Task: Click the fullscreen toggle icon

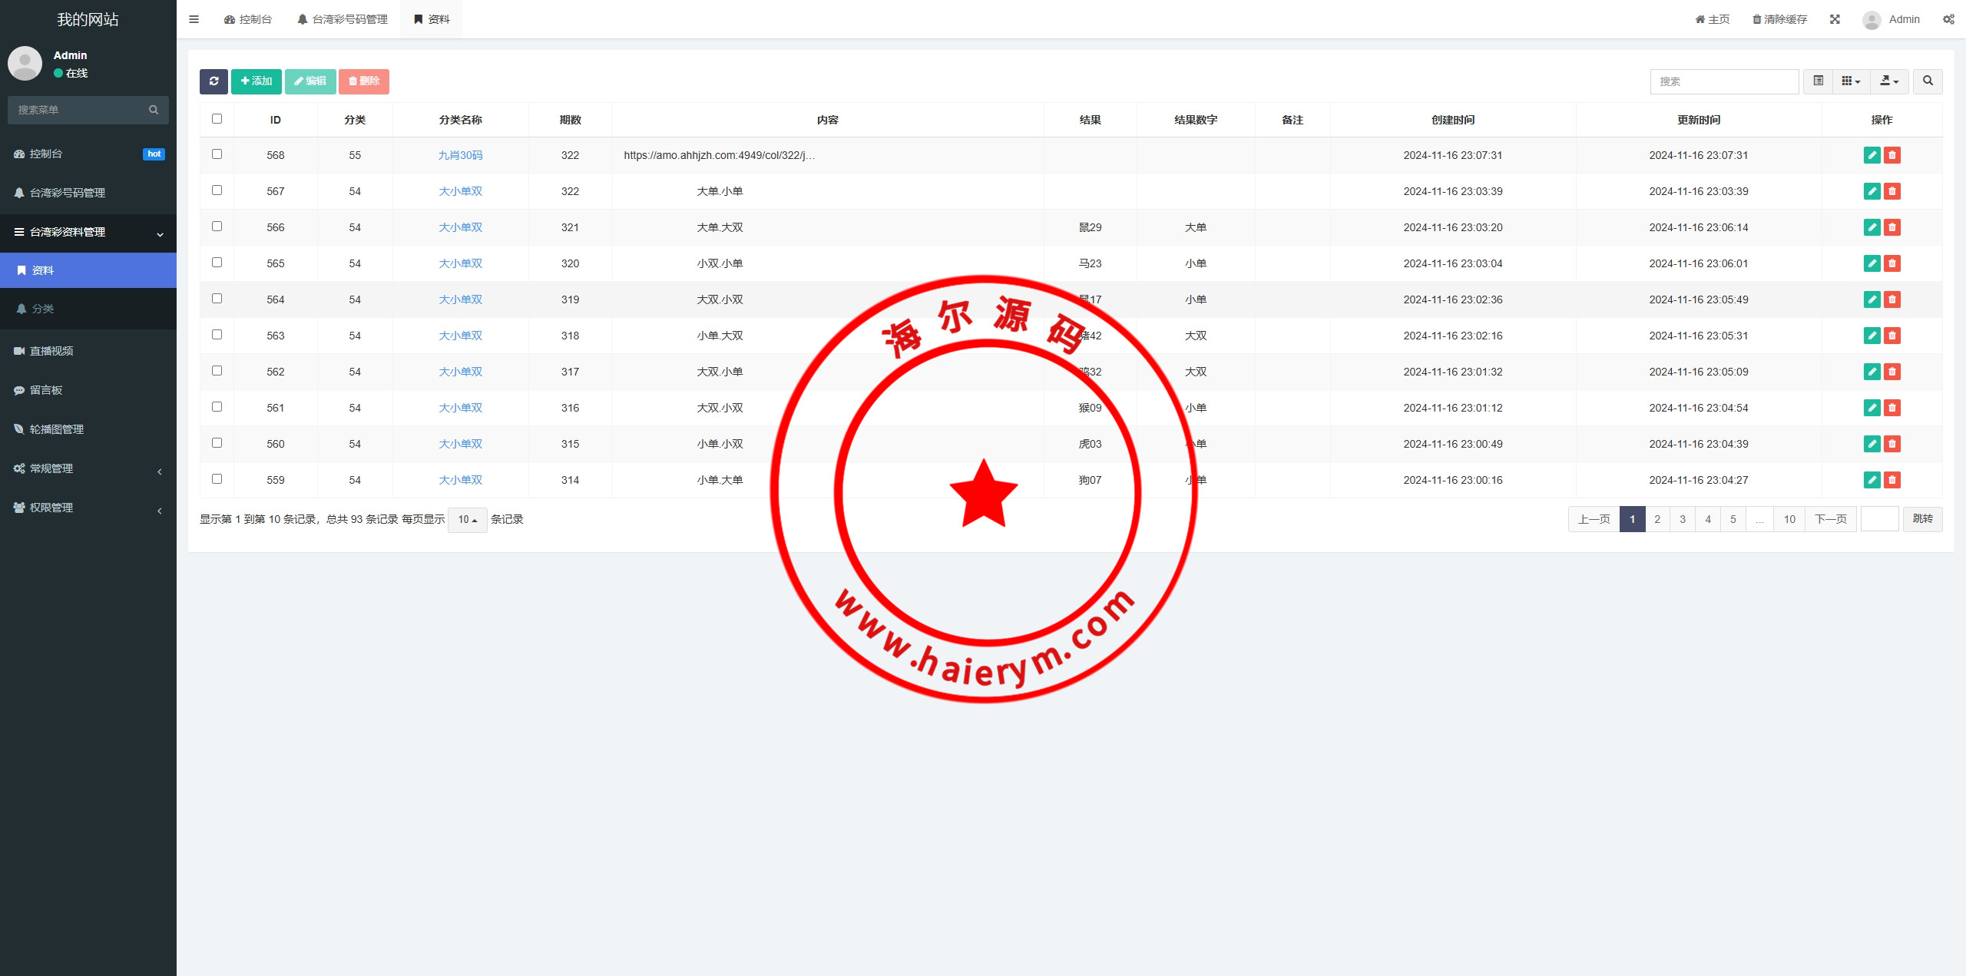Action: (x=1835, y=19)
